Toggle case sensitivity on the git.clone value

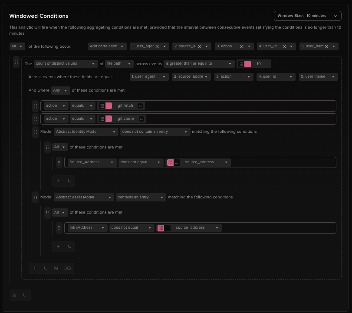tap(141, 119)
